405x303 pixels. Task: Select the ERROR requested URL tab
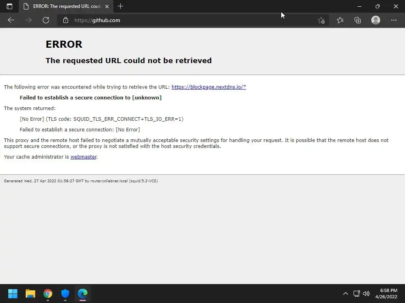pos(66,6)
